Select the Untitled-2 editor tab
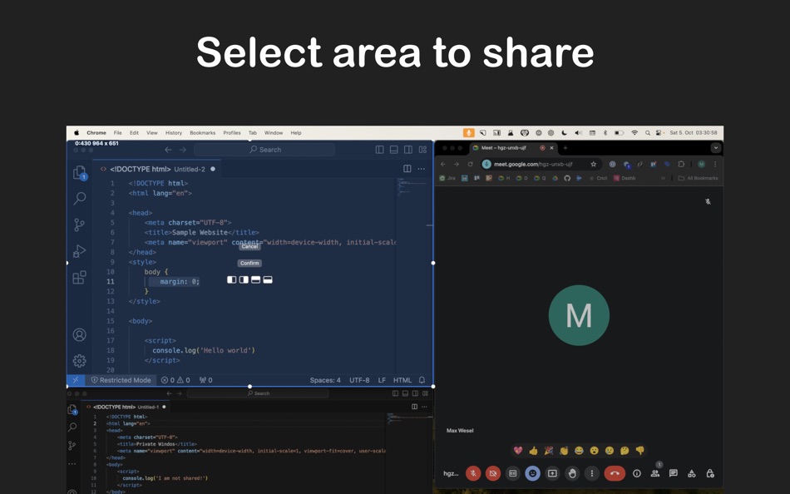Viewport: 790px width, 494px height. tap(158, 170)
